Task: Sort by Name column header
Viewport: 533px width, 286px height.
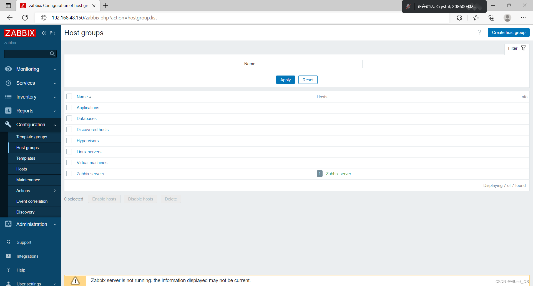Action: 84,97
